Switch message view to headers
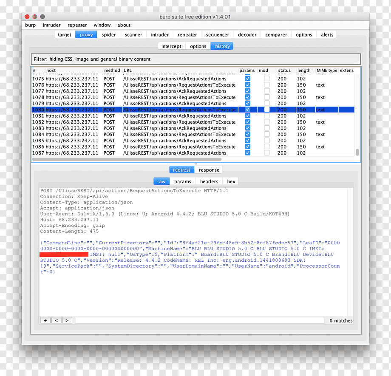Image resolution: width=391 pixels, height=376 pixels. pos(209,181)
